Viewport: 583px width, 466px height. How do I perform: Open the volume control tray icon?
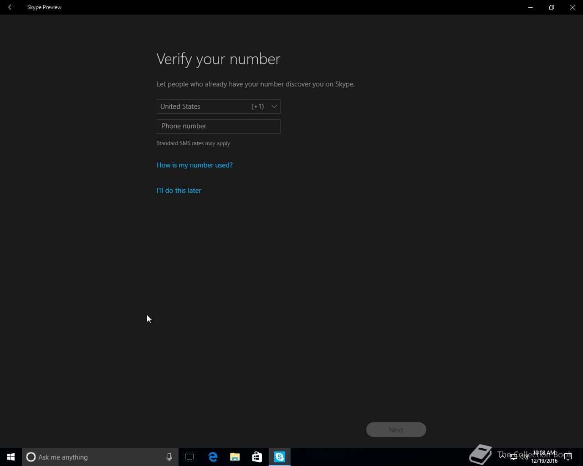click(524, 457)
